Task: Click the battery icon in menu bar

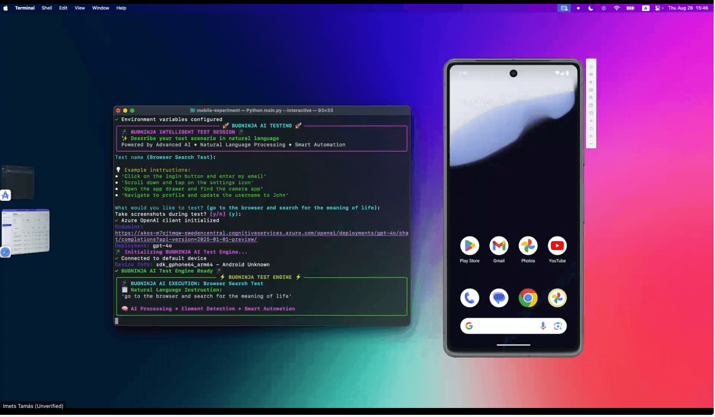Action: click(631, 8)
